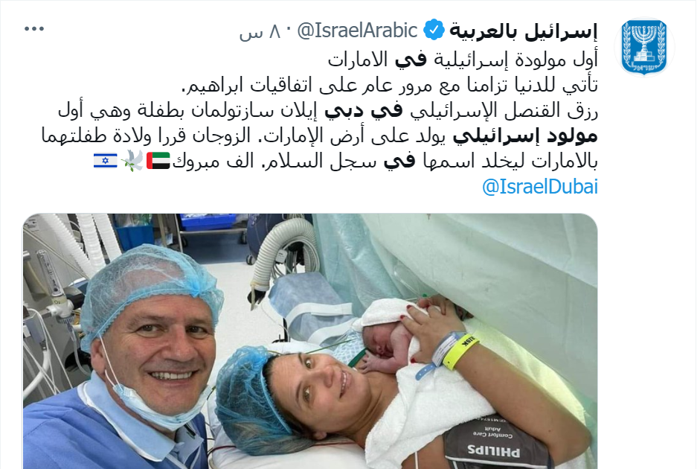Click the Israel emblem profile avatar
Viewport: 697px width, 469px height.
coord(644,47)
